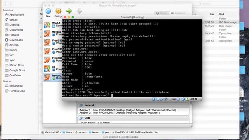249x140 pixels.
Task: Click display settings status bar icon
Action: point(174,99)
